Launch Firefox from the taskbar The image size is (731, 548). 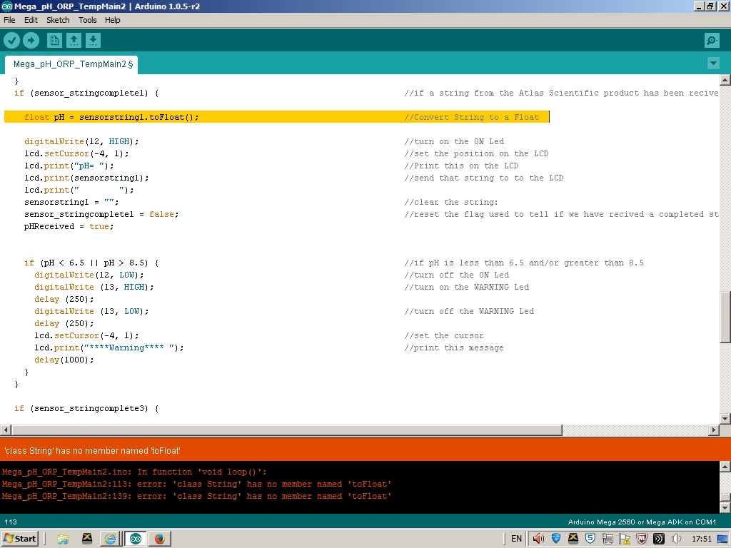tap(160, 539)
